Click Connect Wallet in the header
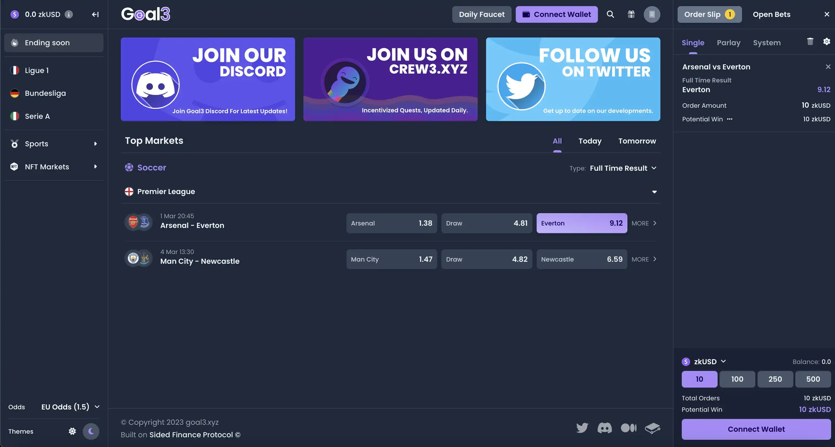The height and width of the screenshot is (447, 835). (557, 14)
